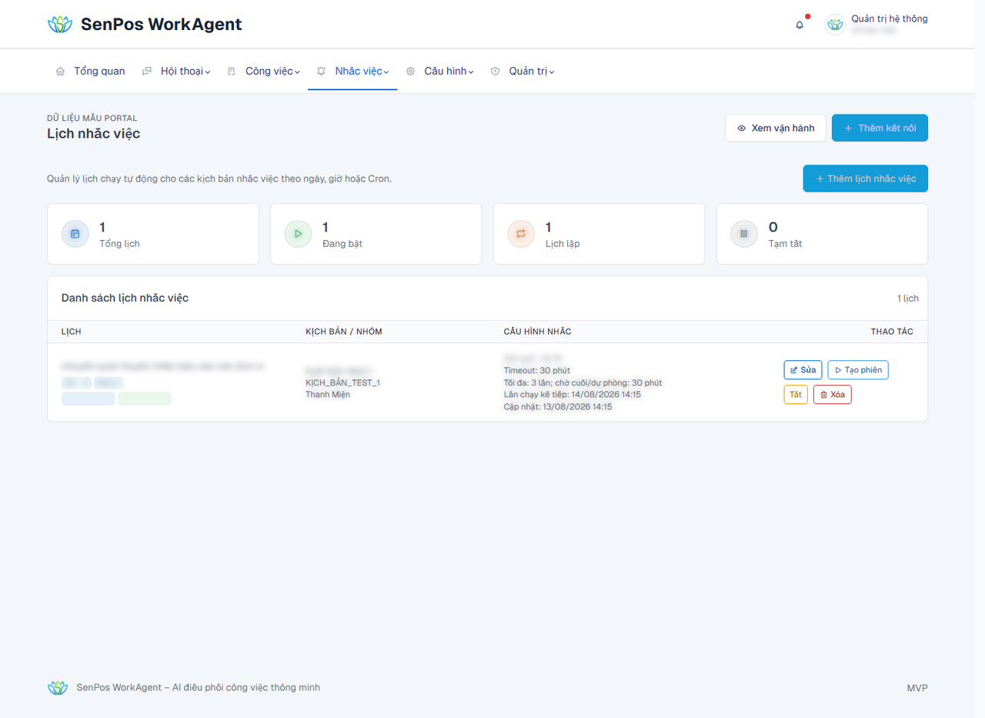985x718 pixels.
Task: Click the play icon on Đang bật card
Action: point(298,234)
